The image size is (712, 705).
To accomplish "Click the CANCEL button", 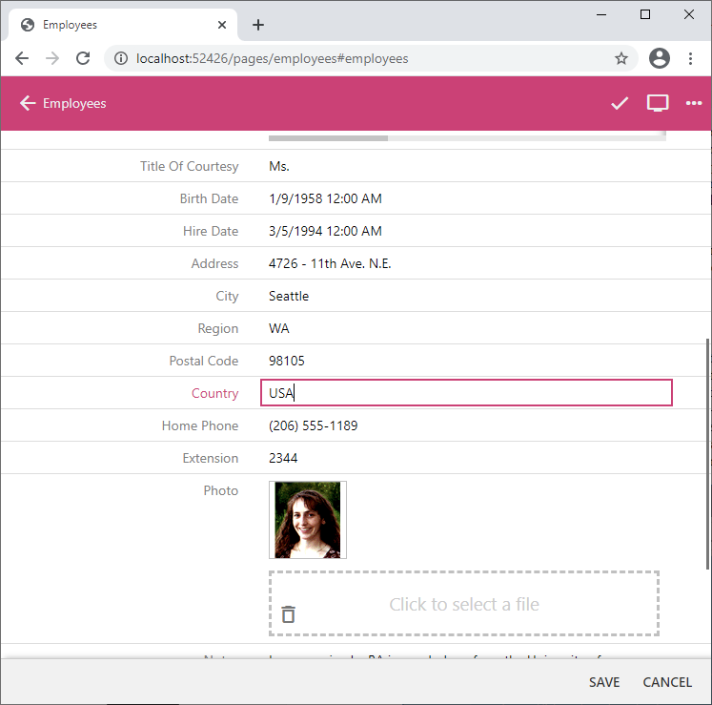I will pos(667,682).
